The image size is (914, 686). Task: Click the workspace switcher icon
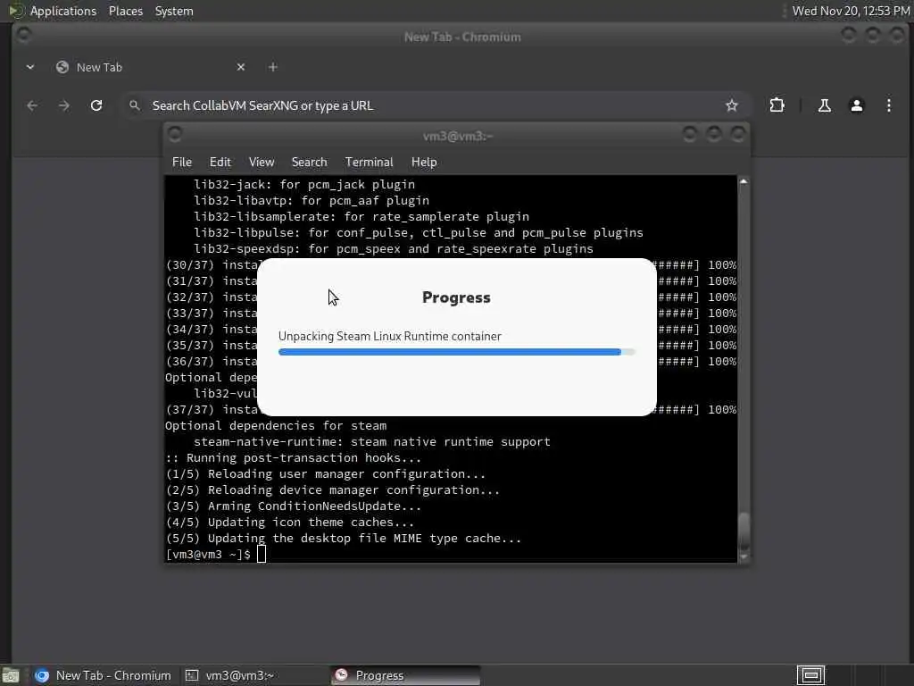point(810,675)
